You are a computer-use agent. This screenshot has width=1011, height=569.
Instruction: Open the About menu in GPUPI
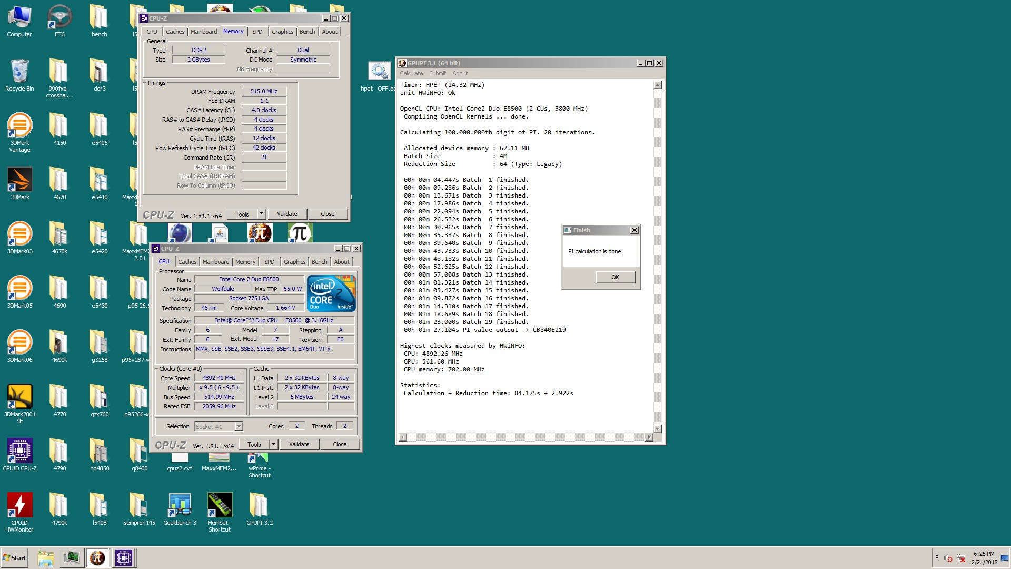coord(460,73)
